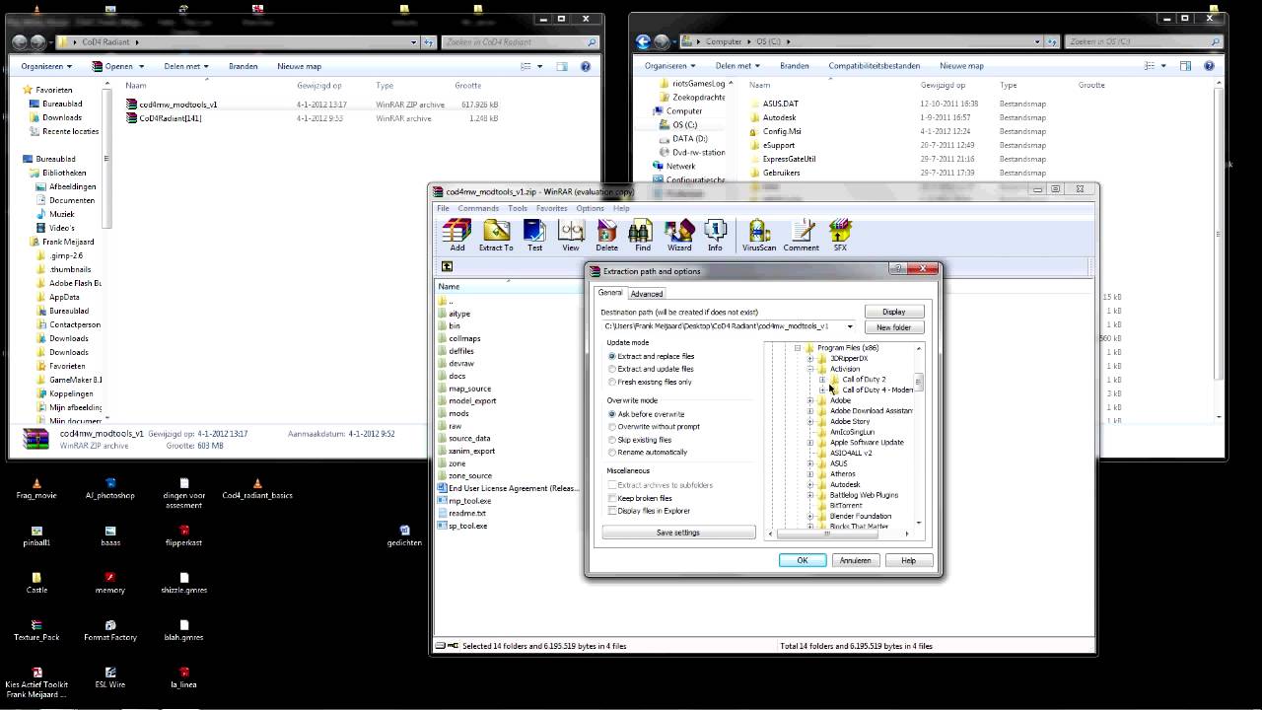Open the ESL Wire desktop icon
Screen dimensions: 1262x710
point(110,677)
